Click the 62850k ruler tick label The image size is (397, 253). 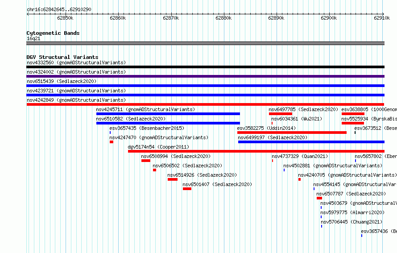[x=65, y=18]
